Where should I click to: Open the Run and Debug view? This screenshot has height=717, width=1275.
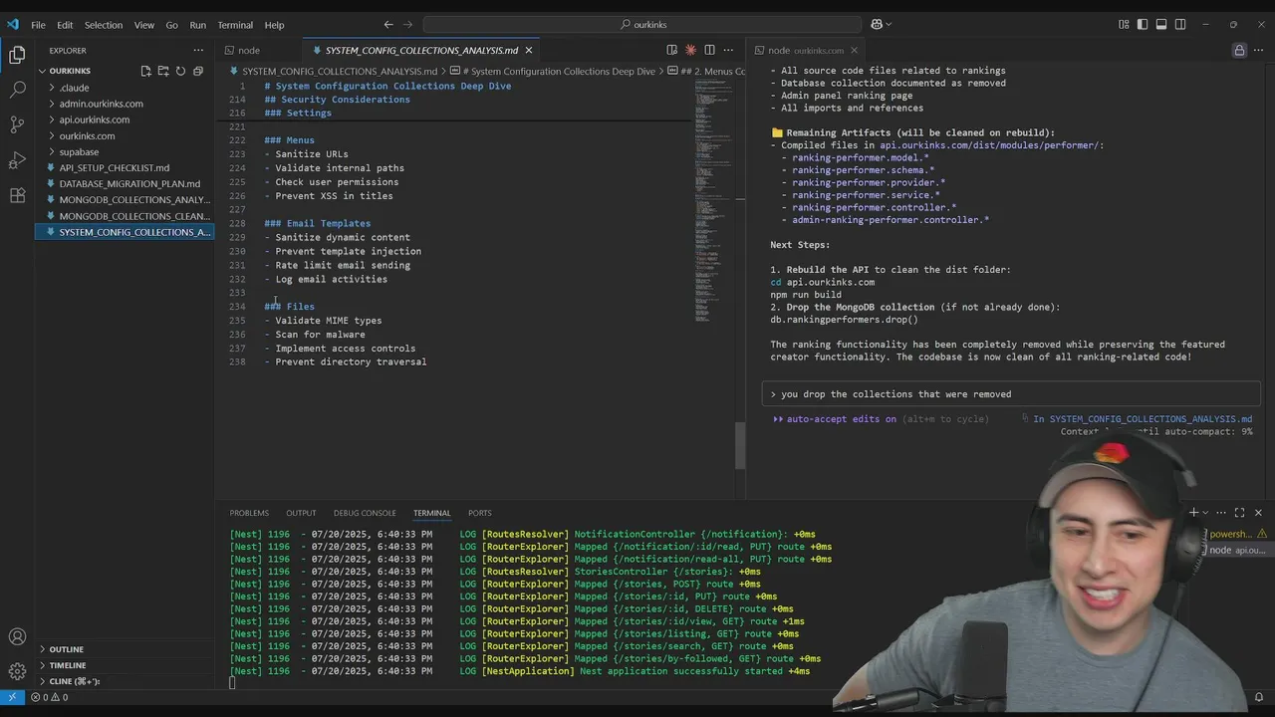pos(17,160)
